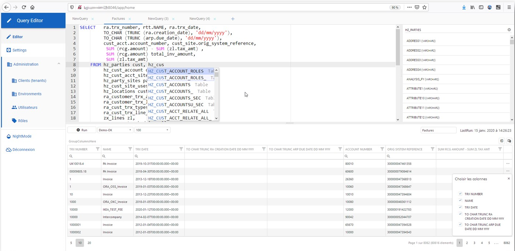Disable the TRX DATE column checkbox
The height and width of the screenshot is (251, 515).
click(460, 207)
